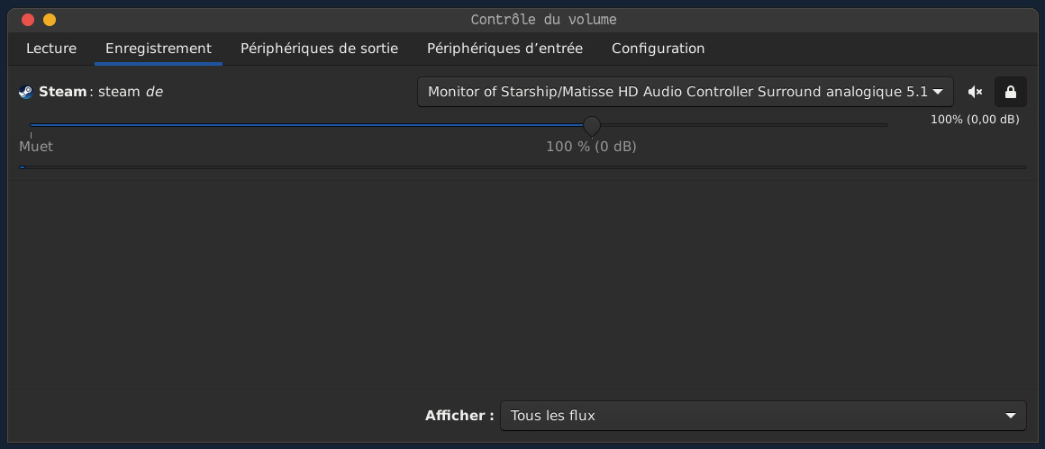Click the volume slider track past 100%
Viewport: 1045px width, 449px height.
pyautogui.click(x=739, y=125)
